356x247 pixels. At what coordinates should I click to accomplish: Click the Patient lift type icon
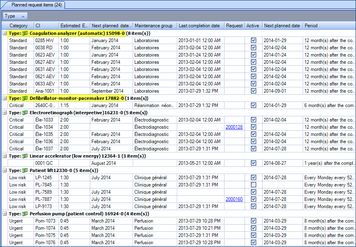click(x=25, y=170)
